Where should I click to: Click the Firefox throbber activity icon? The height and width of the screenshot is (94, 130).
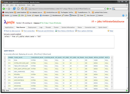(127, 5)
